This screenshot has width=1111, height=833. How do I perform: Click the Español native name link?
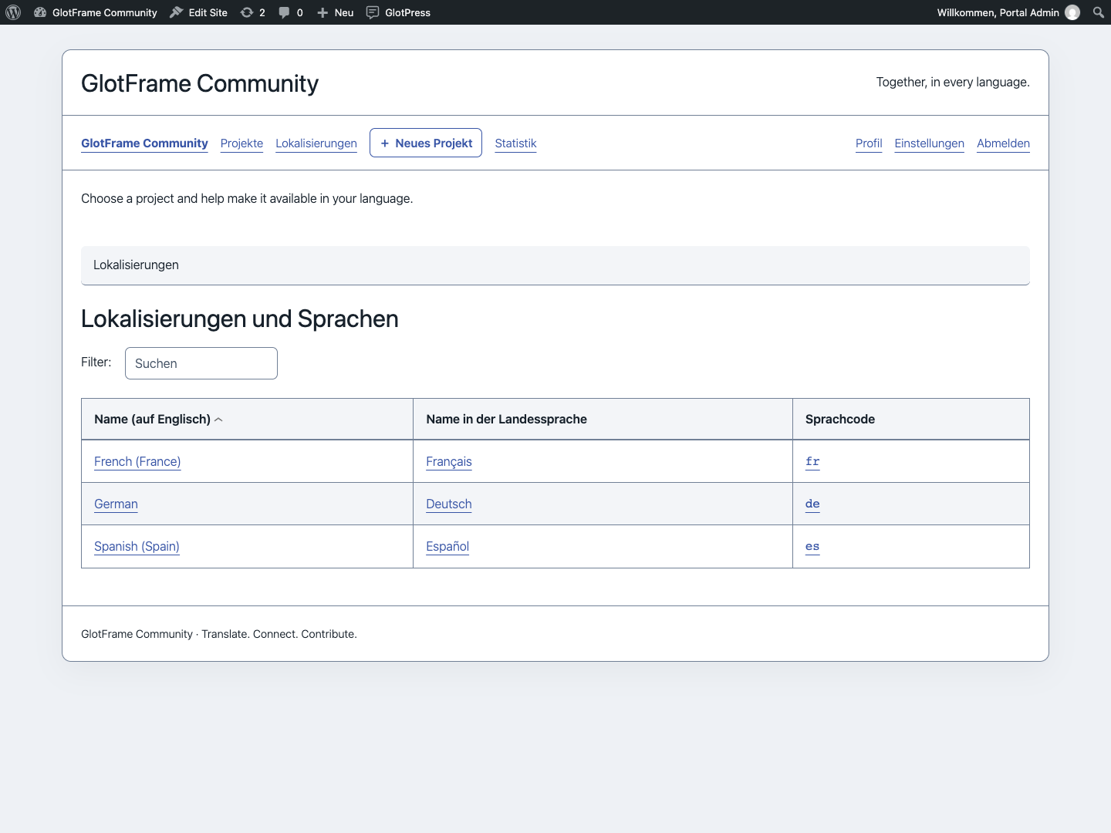[447, 546]
